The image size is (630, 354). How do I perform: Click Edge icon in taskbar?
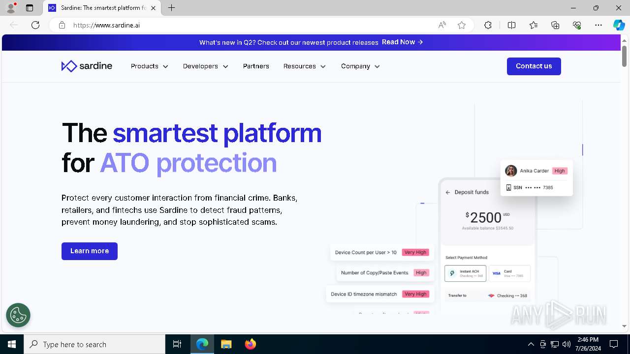coord(202,344)
